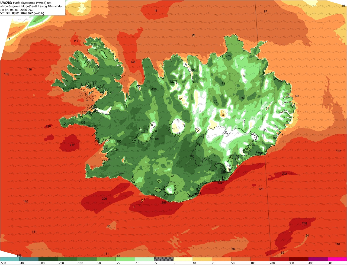This screenshot has height=265, width=347.
Task: Select the 289 value off the south coast
Action: [x=164, y=202]
